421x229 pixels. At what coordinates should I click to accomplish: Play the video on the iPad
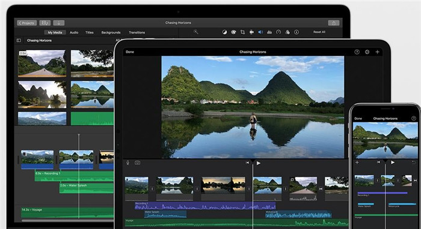(258, 163)
